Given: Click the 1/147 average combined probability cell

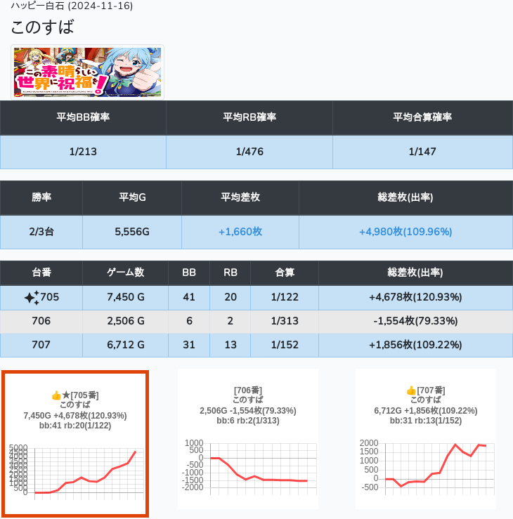Looking at the screenshot, I should click(422, 152).
